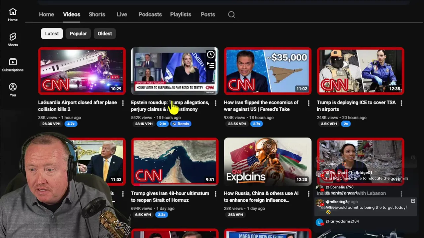This screenshot has width=424, height=238.
Task: Open the Pam Bondi subpoena thumbnail
Action: click(x=175, y=71)
